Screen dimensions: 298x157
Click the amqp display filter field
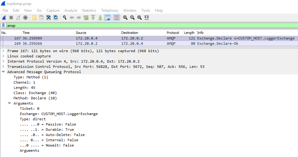tap(152, 26)
